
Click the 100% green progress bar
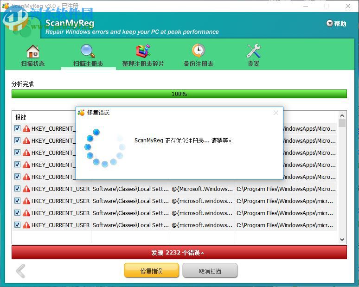tap(179, 94)
